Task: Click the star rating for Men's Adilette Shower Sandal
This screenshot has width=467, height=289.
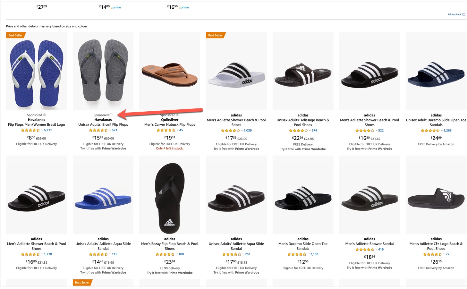Action: [365, 249]
